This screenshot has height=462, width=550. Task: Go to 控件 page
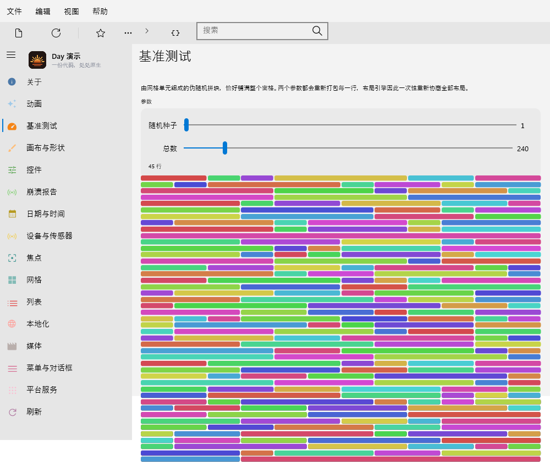(x=67, y=170)
